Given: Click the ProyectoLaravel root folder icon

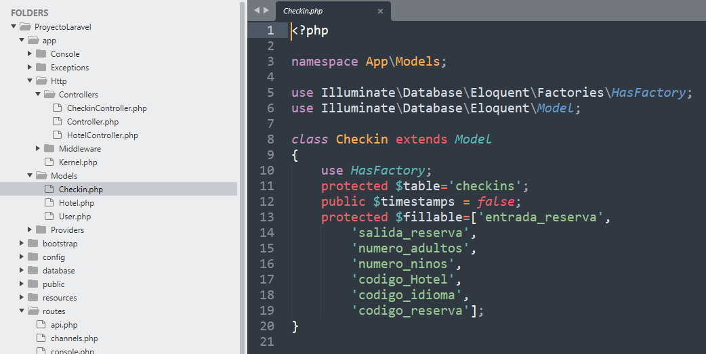Looking at the screenshot, I should click(x=25, y=27).
